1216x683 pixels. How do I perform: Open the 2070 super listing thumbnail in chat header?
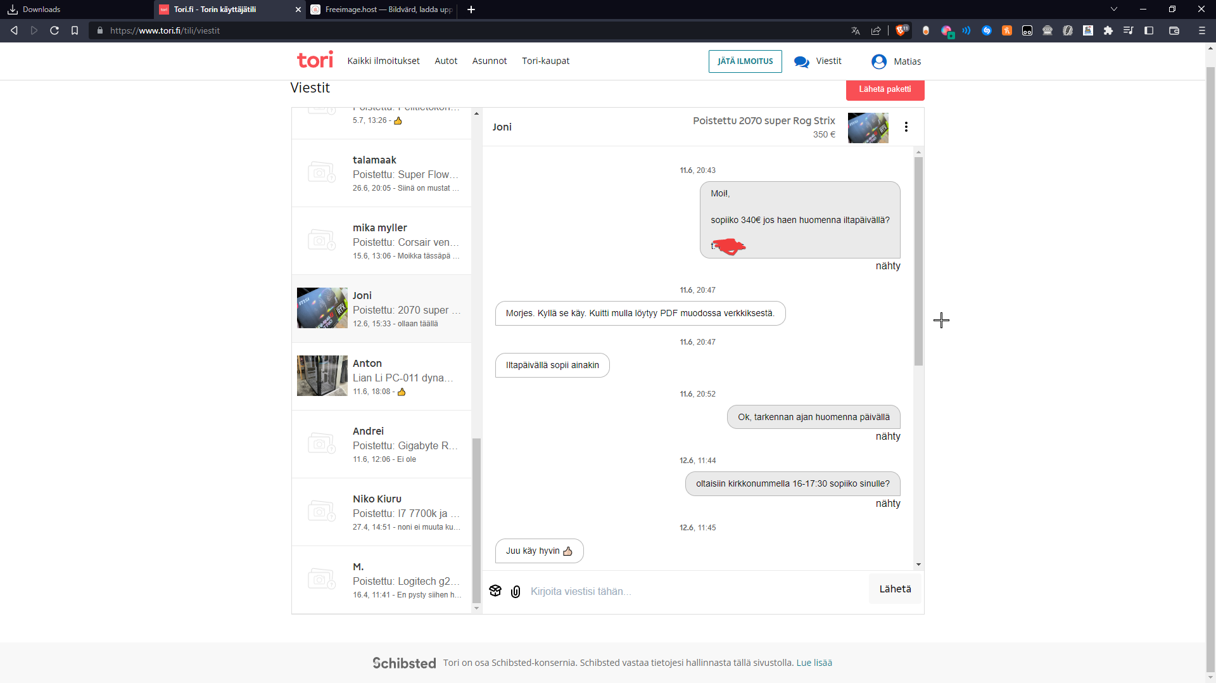click(x=868, y=127)
